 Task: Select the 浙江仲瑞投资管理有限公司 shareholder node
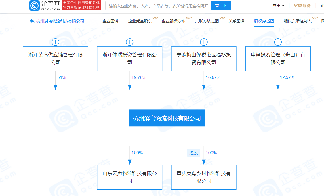pyautogui.click(x=130, y=59)
